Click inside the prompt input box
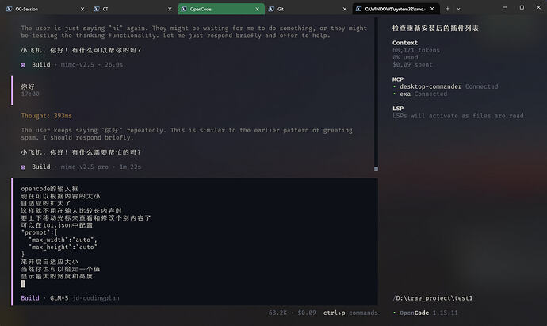This screenshot has height=326, width=547. click(x=195, y=236)
